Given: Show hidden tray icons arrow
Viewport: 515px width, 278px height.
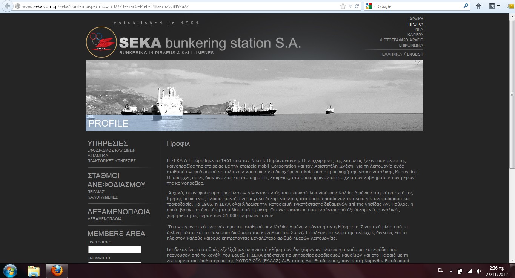Looking at the screenshot, I should tap(451, 271).
